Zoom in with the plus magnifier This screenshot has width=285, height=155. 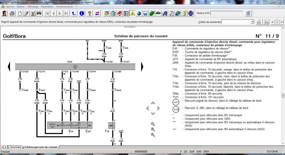click(x=153, y=129)
